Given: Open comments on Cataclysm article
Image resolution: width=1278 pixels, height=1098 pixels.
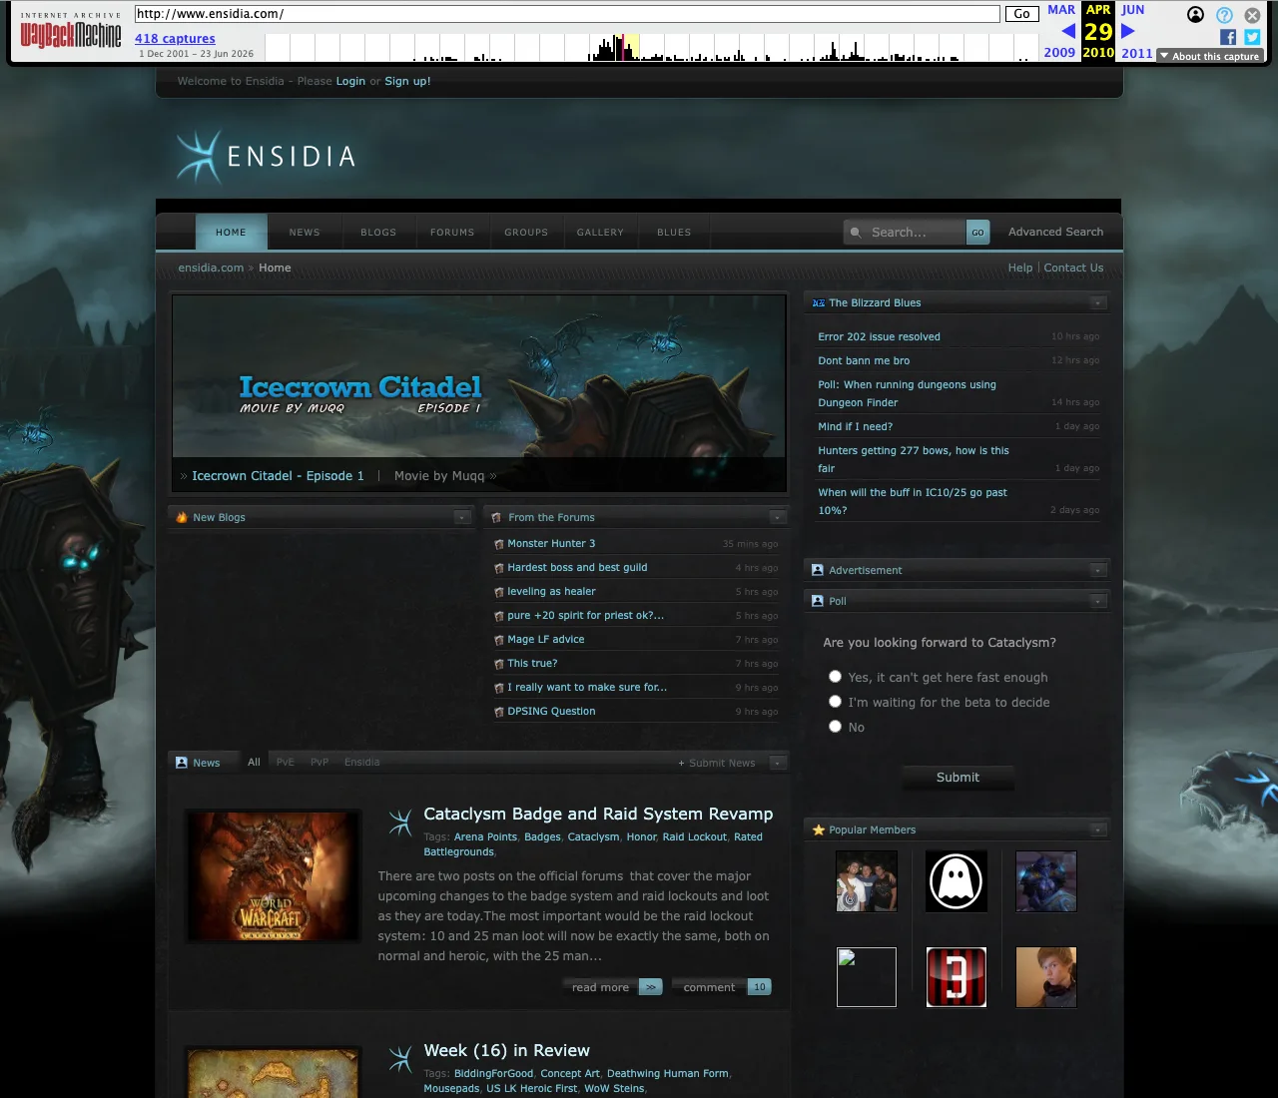Looking at the screenshot, I should (x=721, y=987).
